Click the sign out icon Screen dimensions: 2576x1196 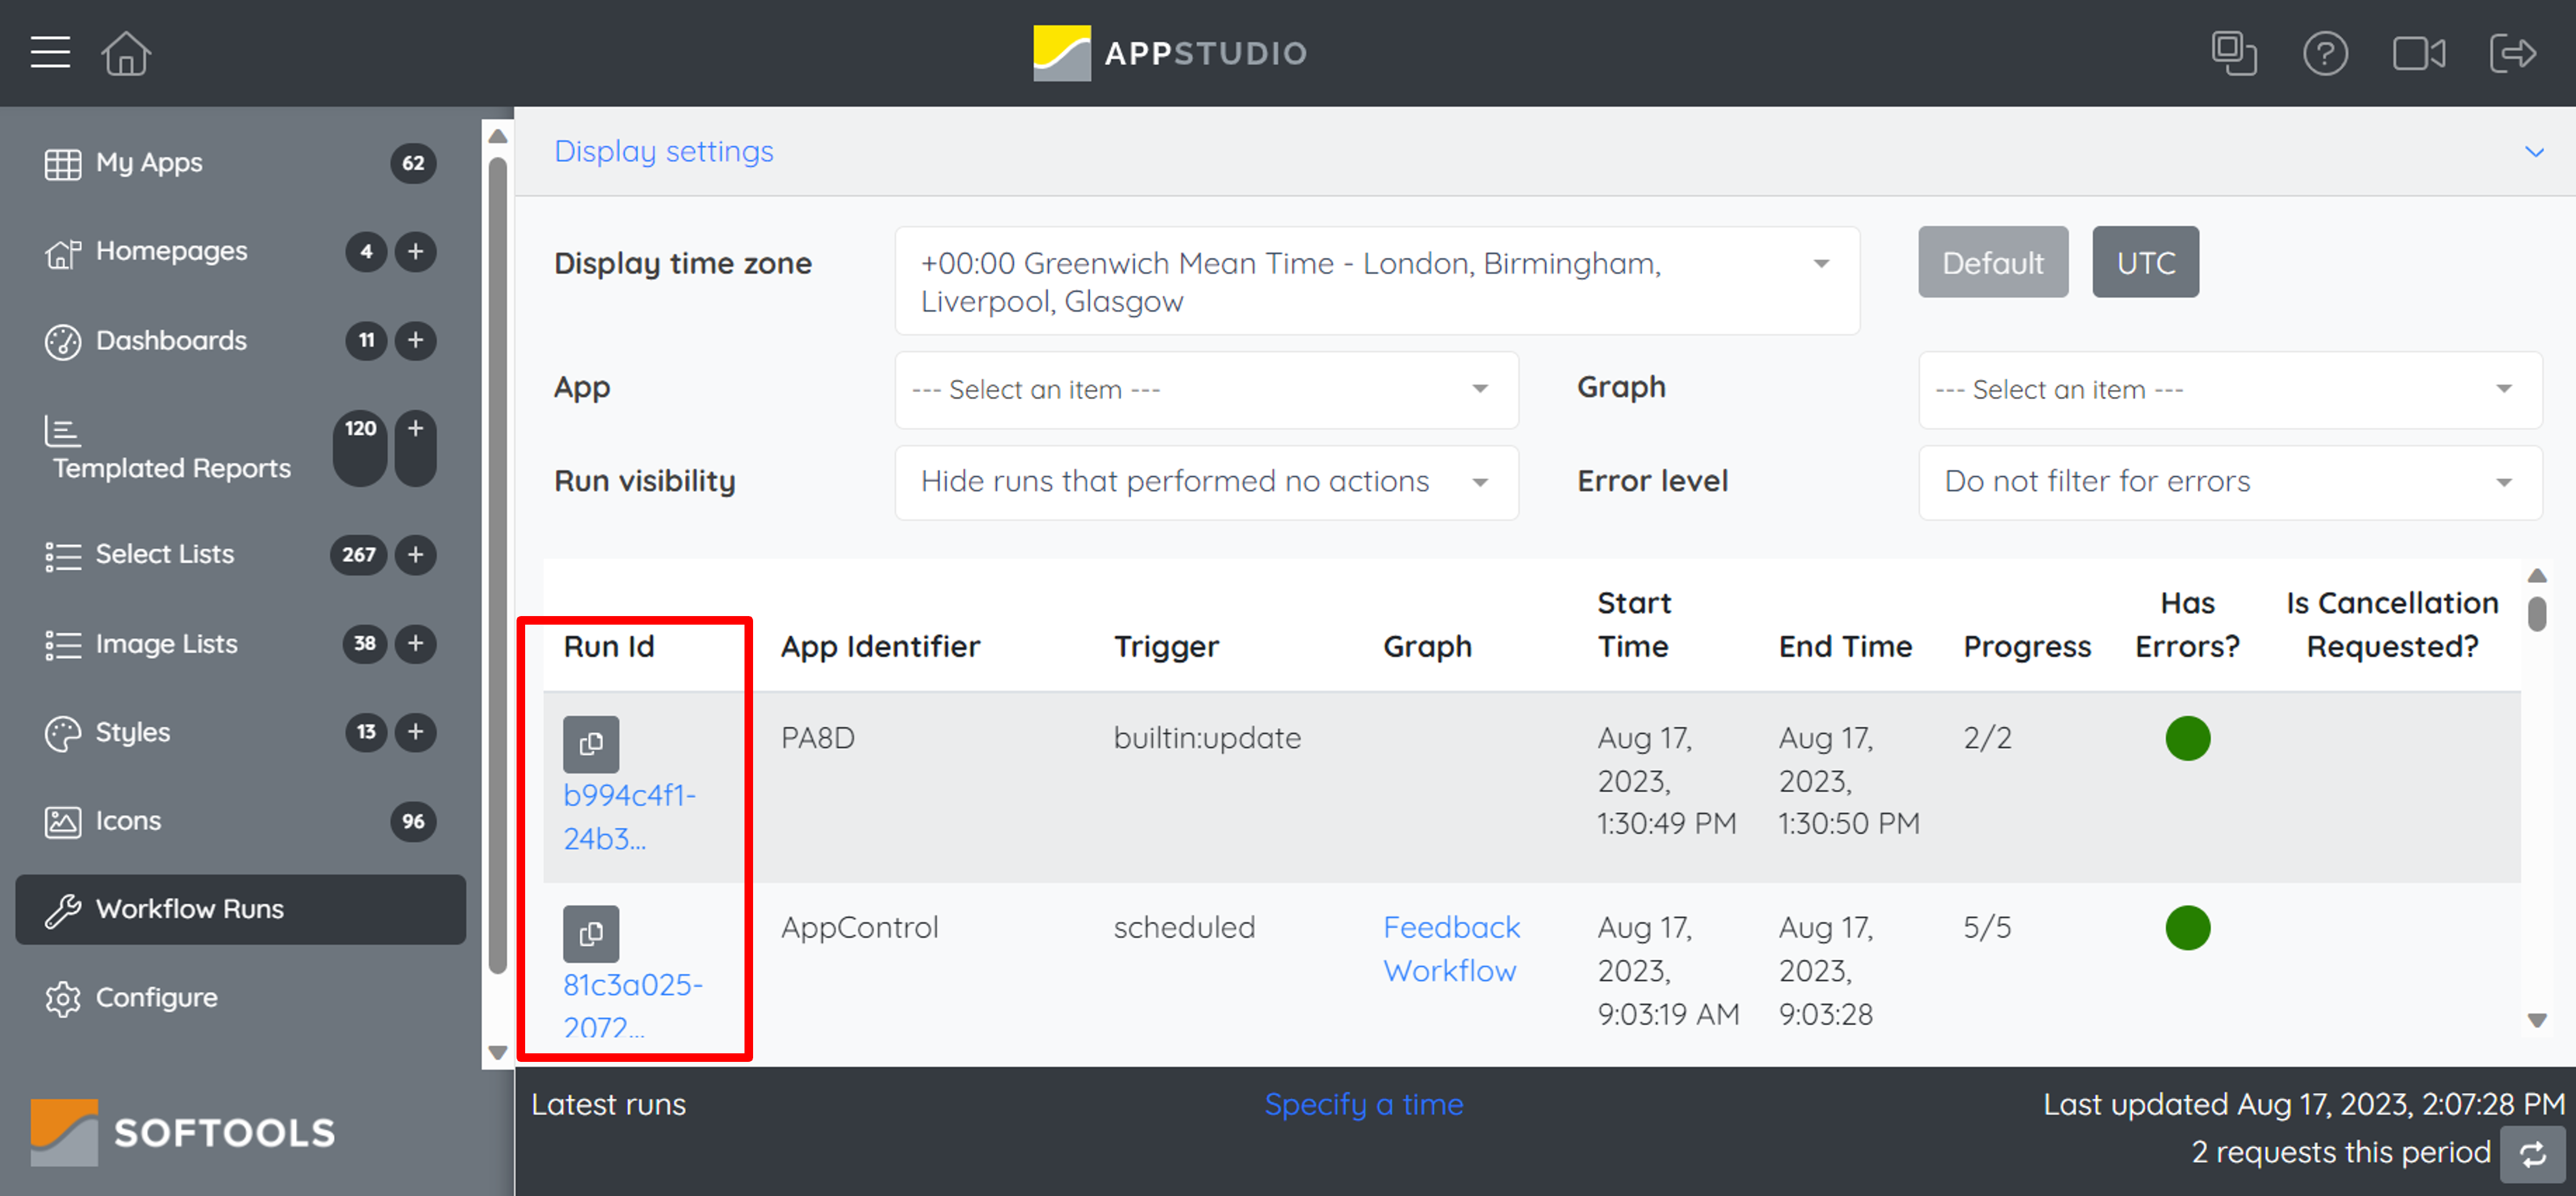tap(2513, 53)
